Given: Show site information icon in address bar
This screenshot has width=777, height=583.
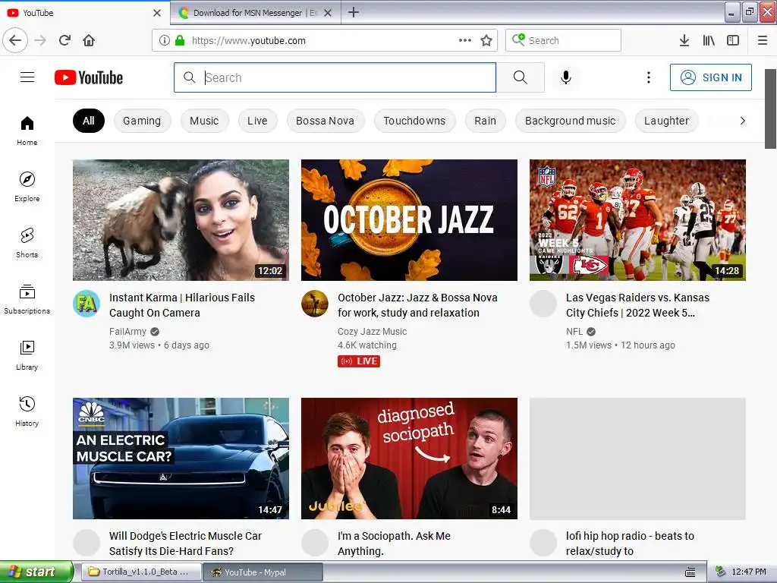Looking at the screenshot, I should click(x=165, y=40).
